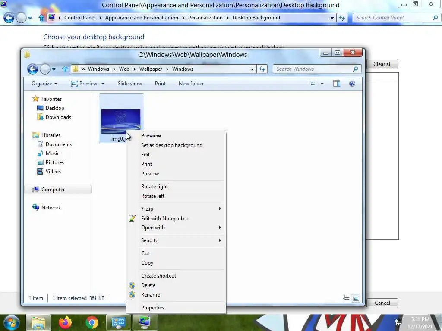
Task: Switch to details view in status bar
Action: coord(346,298)
